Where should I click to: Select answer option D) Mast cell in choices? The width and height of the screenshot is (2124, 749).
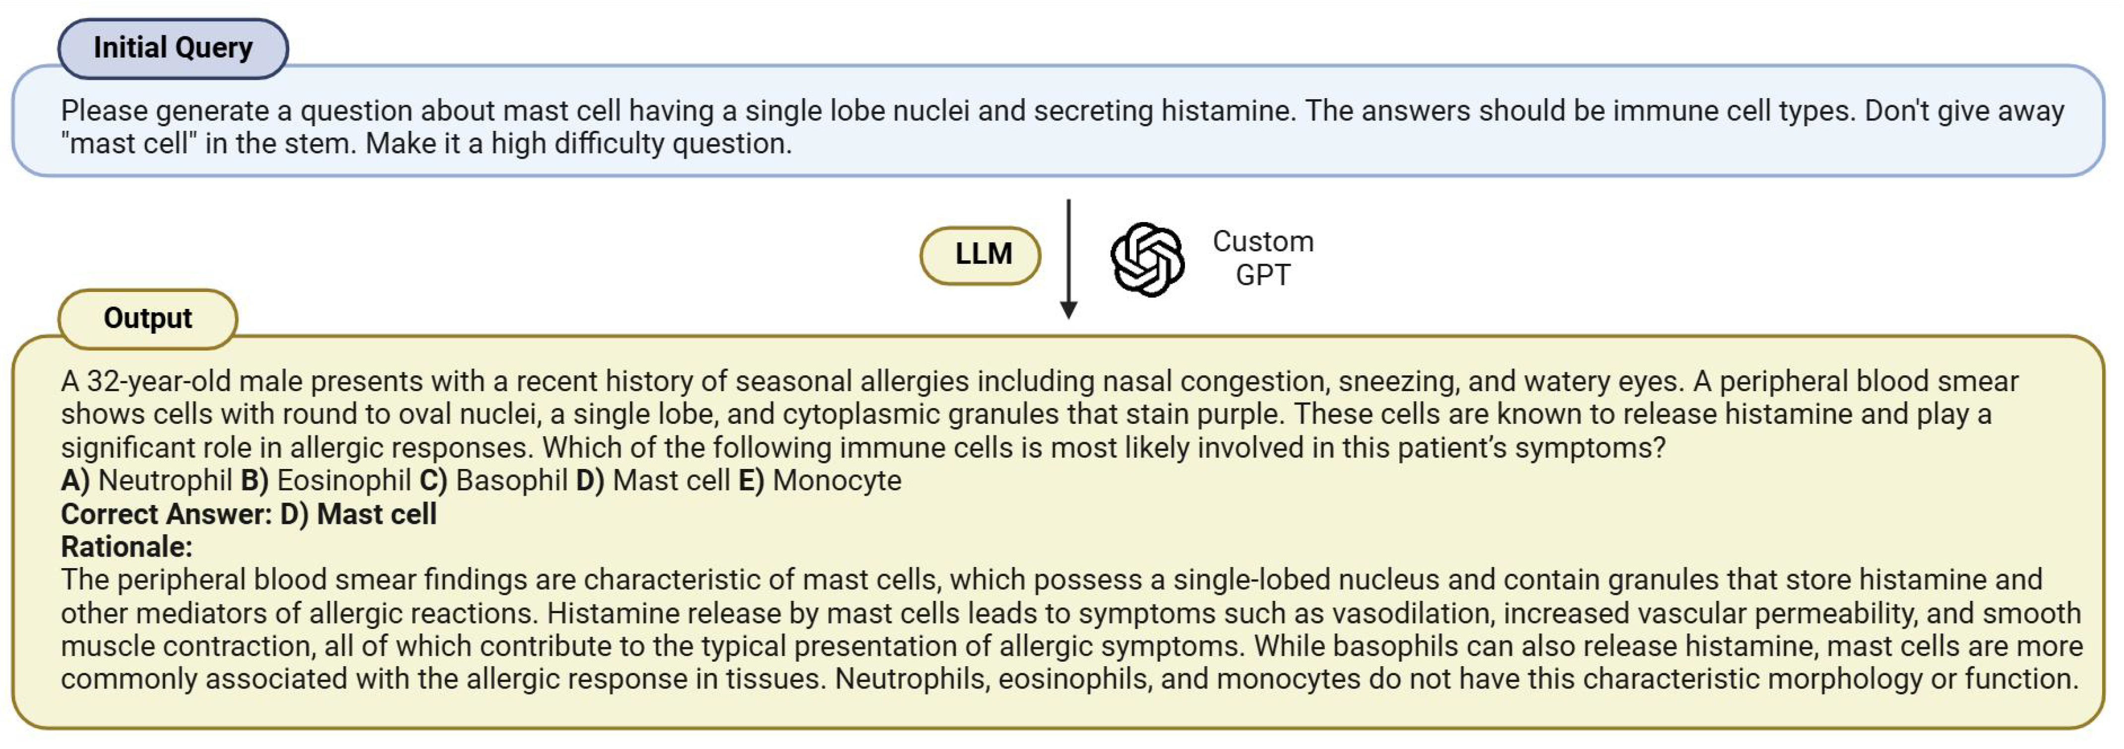pyautogui.click(x=652, y=480)
